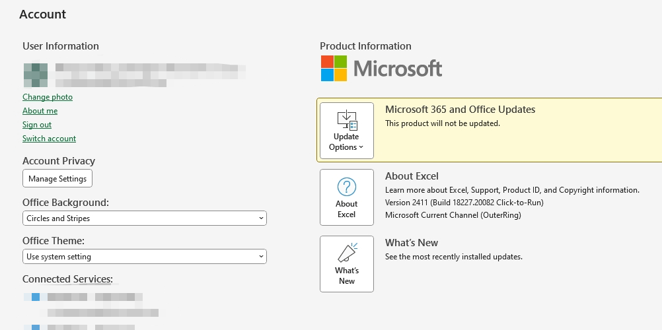
Task: Click the 'Microsoft 365 and Office Updates' heading
Action: point(460,110)
